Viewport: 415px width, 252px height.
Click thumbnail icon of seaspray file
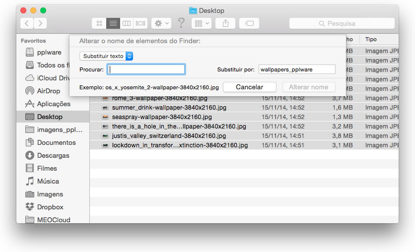[x=105, y=117]
